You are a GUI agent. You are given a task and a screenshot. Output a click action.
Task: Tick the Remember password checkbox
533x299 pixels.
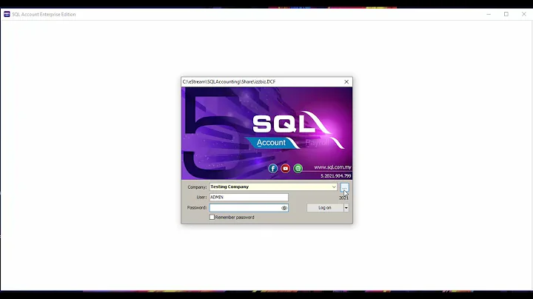pyautogui.click(x=212, y=217)
